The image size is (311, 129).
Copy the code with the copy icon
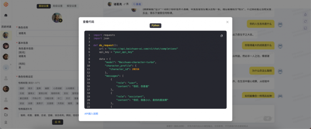(x=222, y=36)
